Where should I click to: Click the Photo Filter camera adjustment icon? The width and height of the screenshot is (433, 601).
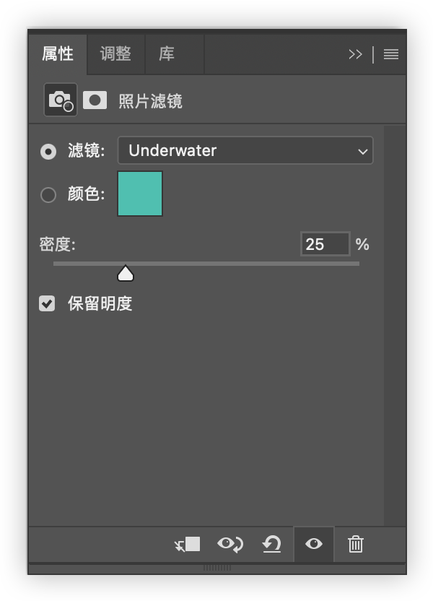click(61, 100)
